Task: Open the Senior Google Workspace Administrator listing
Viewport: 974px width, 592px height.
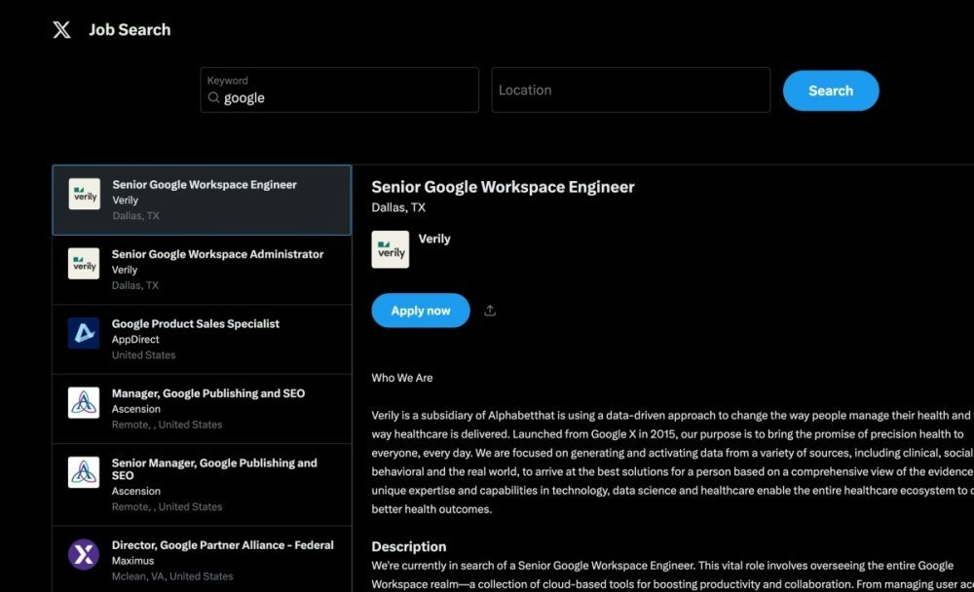Action: 202,270
